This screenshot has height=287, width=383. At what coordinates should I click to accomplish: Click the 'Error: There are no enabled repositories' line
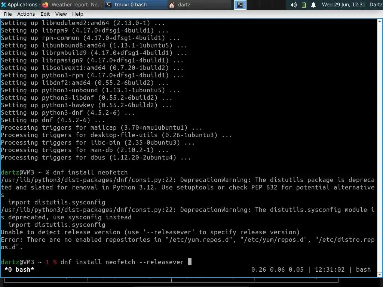188,243
